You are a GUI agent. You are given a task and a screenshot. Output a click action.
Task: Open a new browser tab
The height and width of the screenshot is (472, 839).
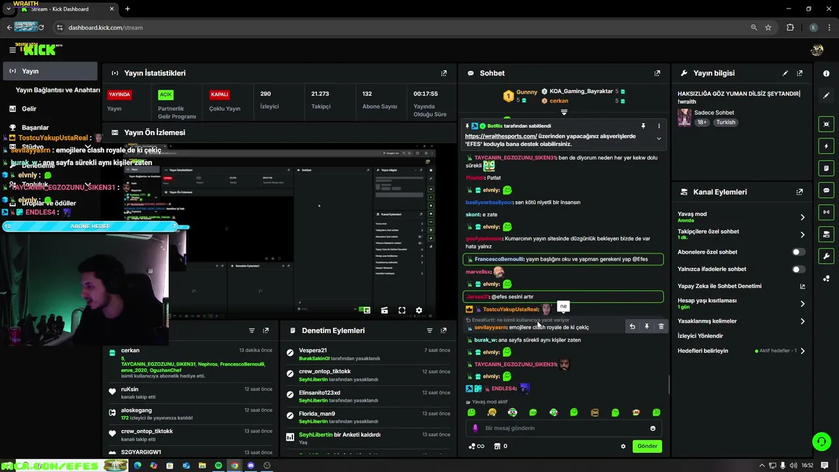[x=127, y=9]
